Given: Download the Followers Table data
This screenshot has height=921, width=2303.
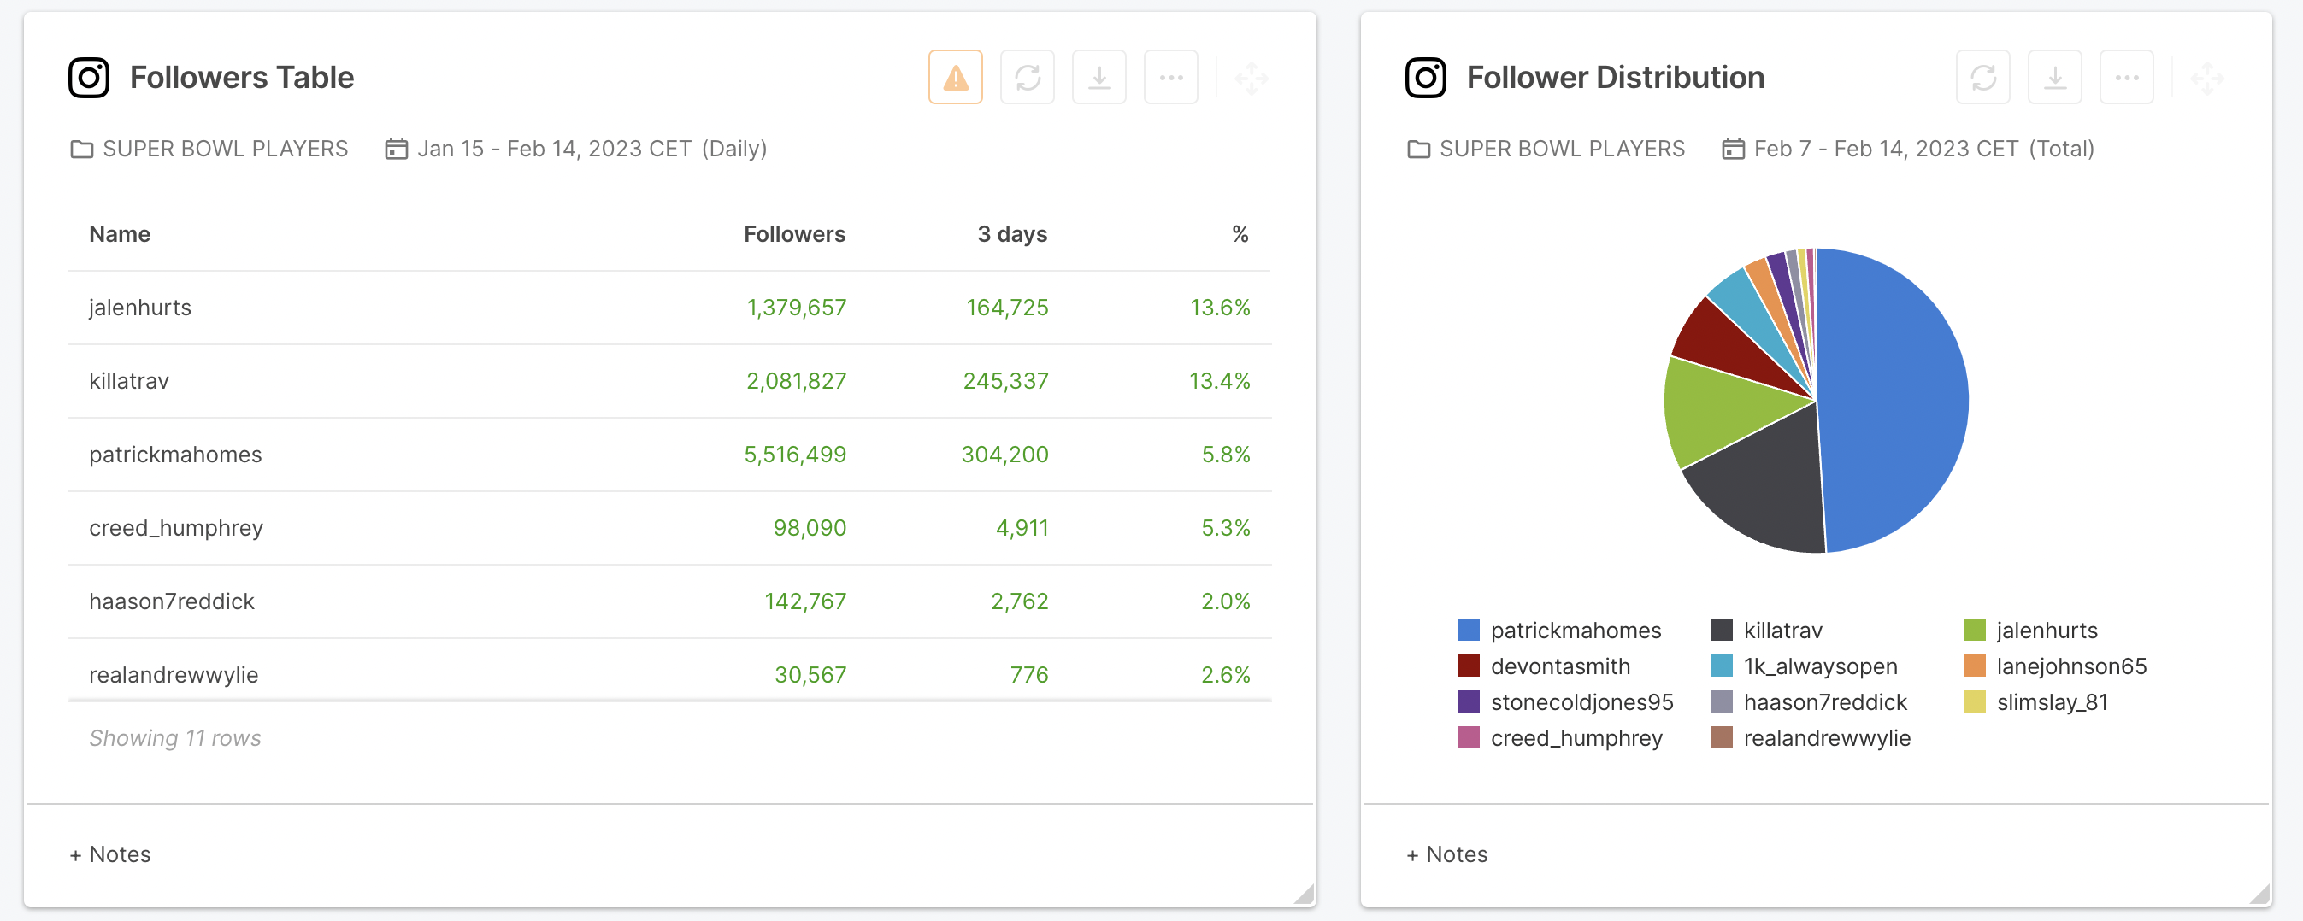Looking at the screenshot, I should point(1098,78).
